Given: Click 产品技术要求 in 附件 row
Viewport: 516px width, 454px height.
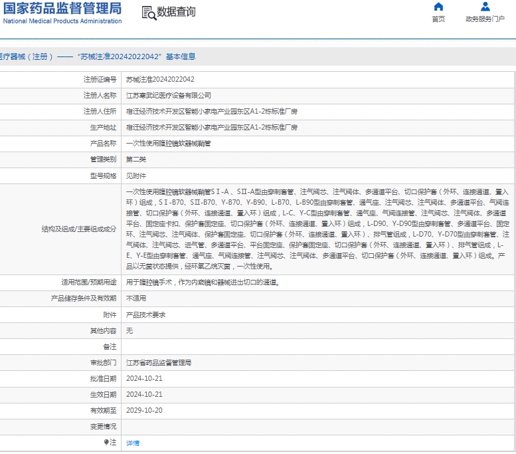Looking at the screenshot, I should pyautogui.click(x=145, y=315).
